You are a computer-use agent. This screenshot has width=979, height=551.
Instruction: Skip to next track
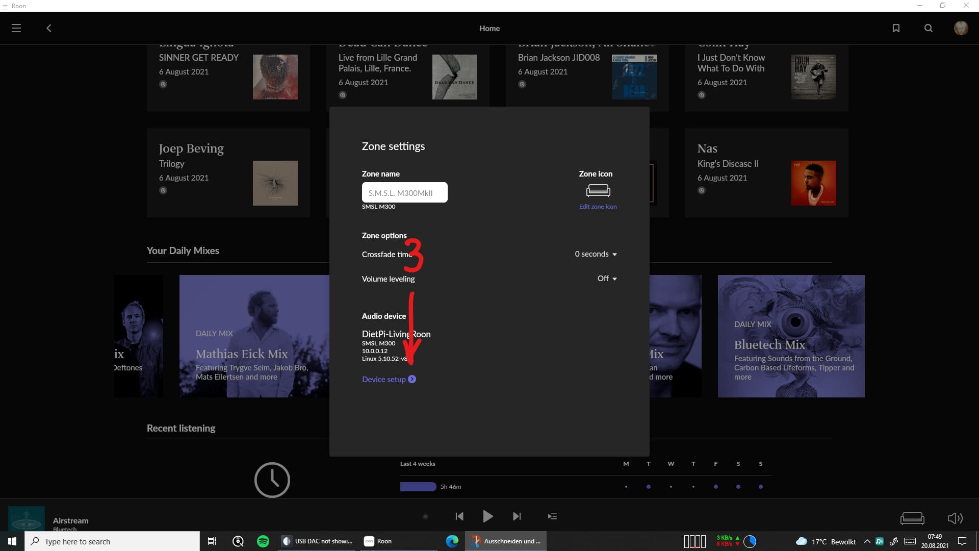[517, 516]
